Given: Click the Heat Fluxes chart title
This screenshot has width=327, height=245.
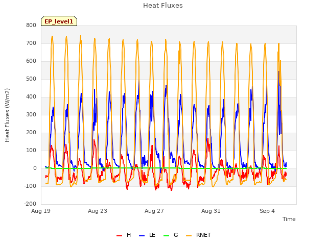Looking at the screenshot, I should coord(163,6).
